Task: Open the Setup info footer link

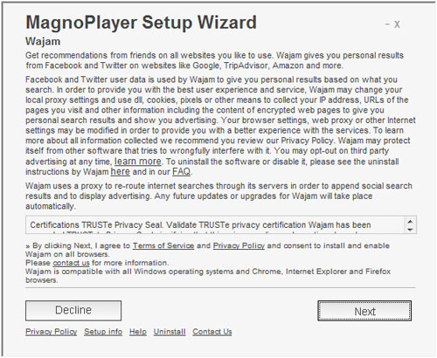Action: point(103,332)
